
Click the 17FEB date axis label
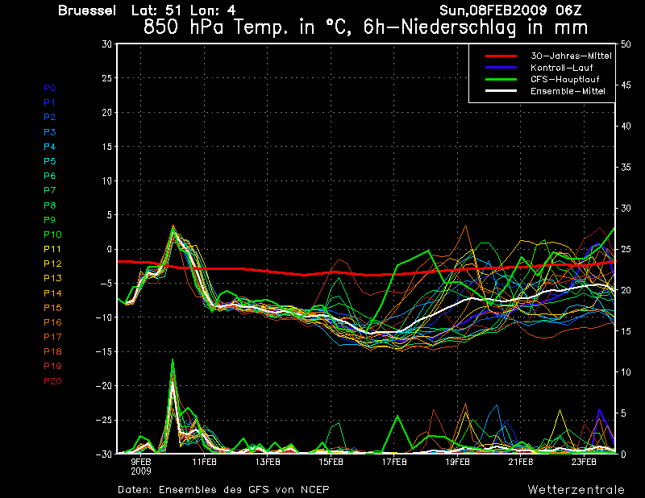[394, 462]
